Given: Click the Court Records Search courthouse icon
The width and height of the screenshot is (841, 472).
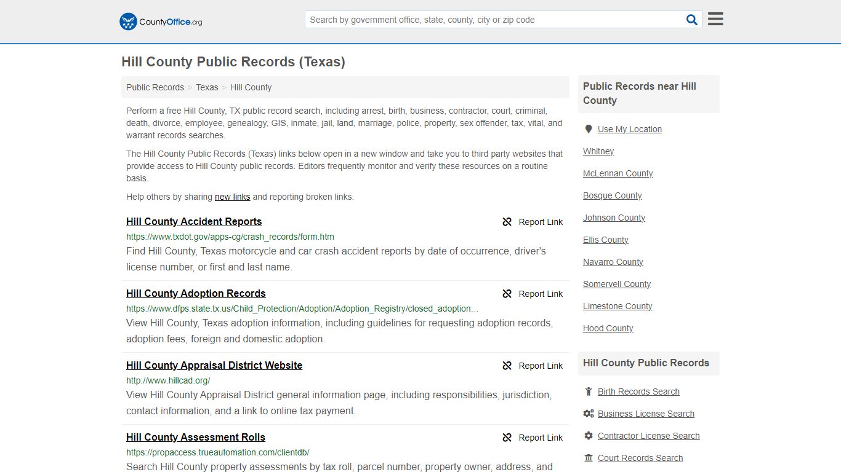Looking at the screenshot, I should pos(589,458).
